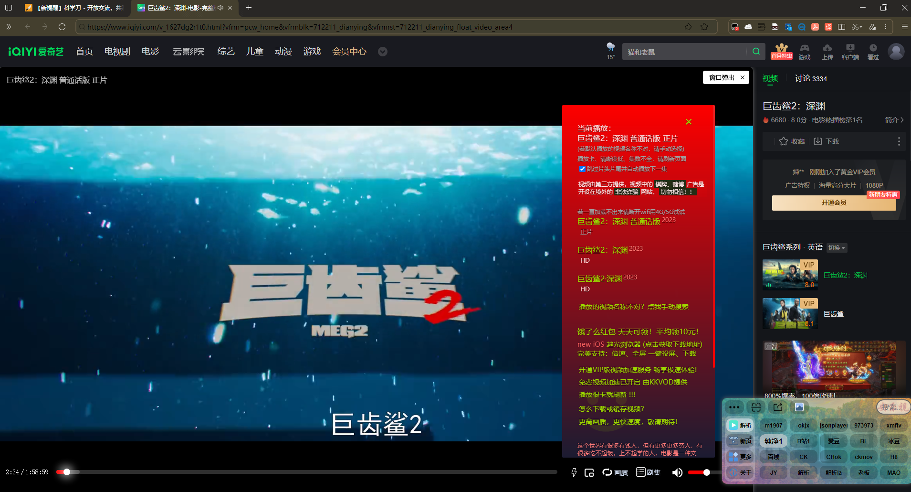
Task: Open 巨齿鲨2：深渊 link in series list
Action: pyautogui.click(x=846, y=275)
